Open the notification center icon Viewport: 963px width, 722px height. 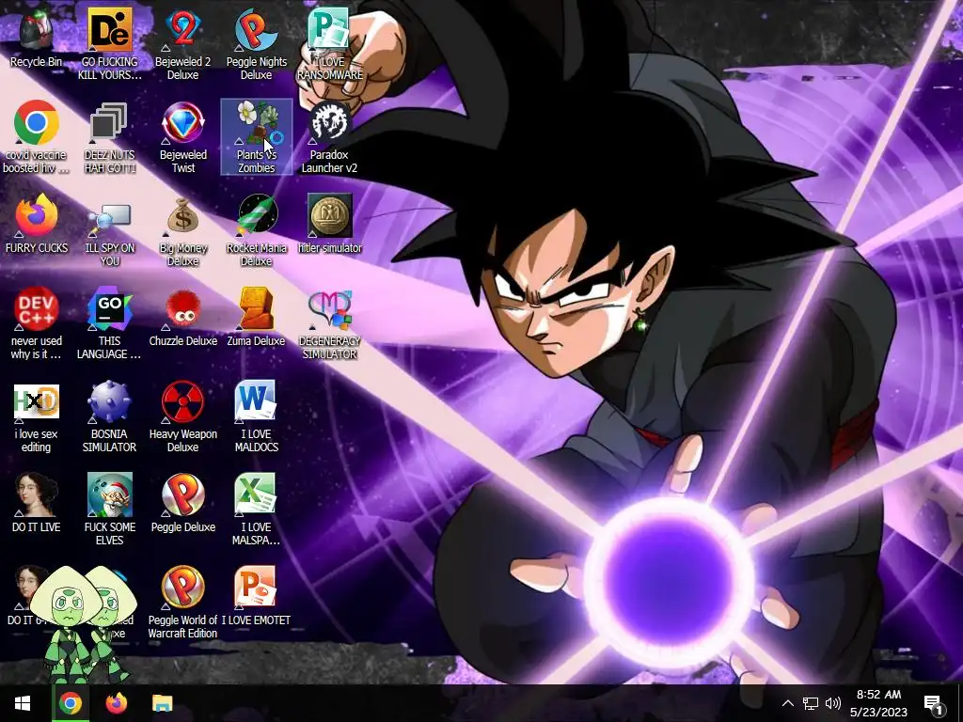(x=934, y=703)
